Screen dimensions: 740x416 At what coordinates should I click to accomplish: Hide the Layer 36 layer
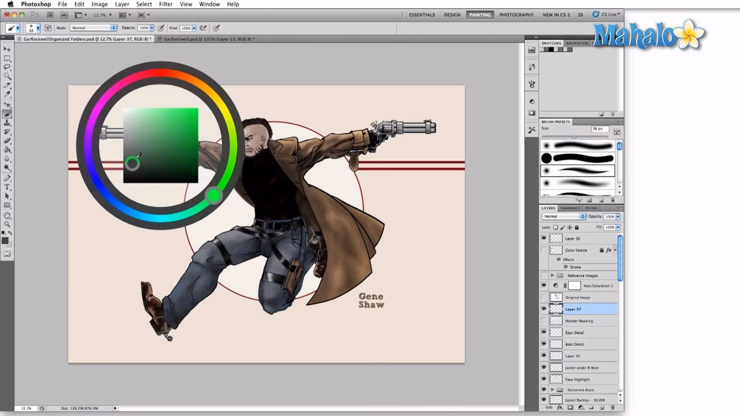(543, 238)
